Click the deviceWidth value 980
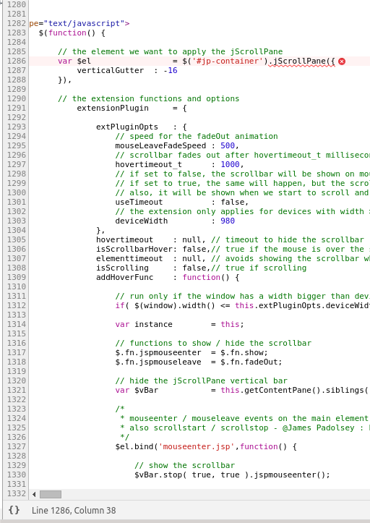Viewport: 370px width, 523px height. [228, 221]
